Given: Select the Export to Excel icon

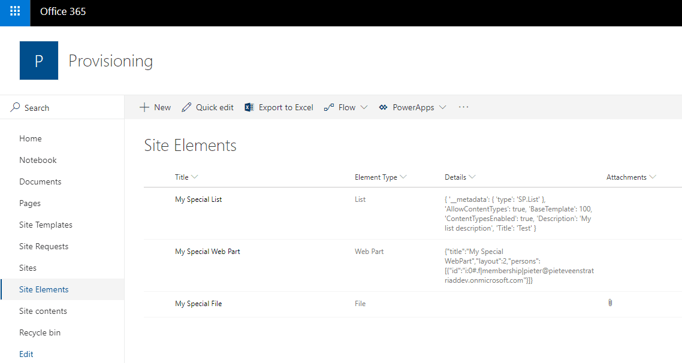Looking at the screenshot, I should click(x=249, y=107).
